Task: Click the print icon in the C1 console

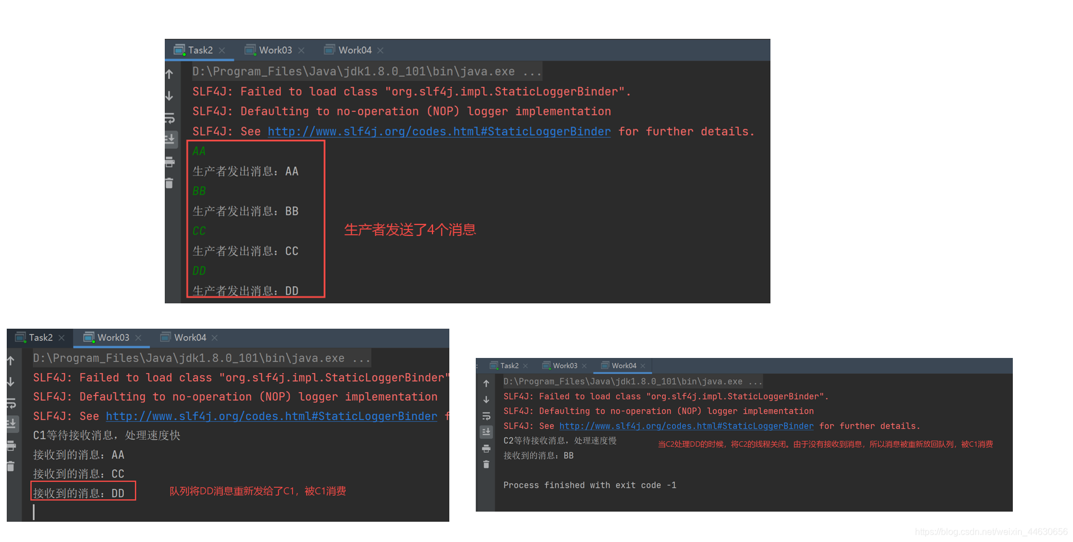Action: click(11, 446)
